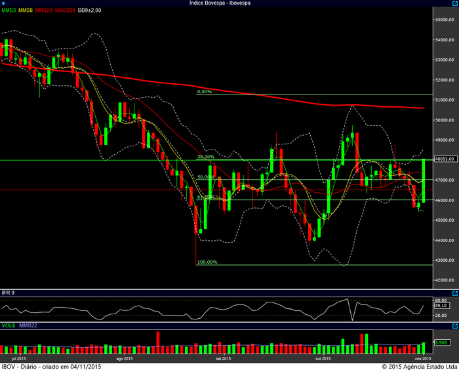The height and width of the screenshot is (370, 459).
Task: Click the 80,00 IFR axis level
Action: click(x=441, y=300)
